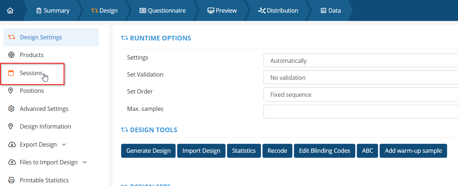Click the Sessions calendar icon
This screenshot has width=458, height=186.
click(11, 73)
